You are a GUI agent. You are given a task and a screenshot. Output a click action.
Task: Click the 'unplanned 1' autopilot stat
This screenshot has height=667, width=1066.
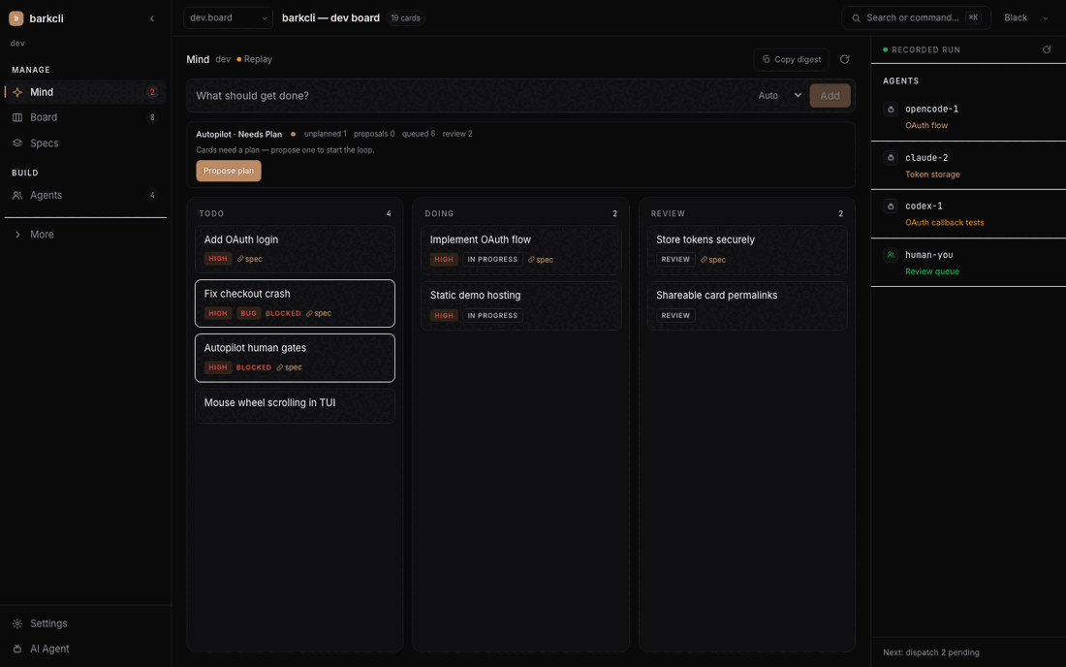tap(325, 134)
